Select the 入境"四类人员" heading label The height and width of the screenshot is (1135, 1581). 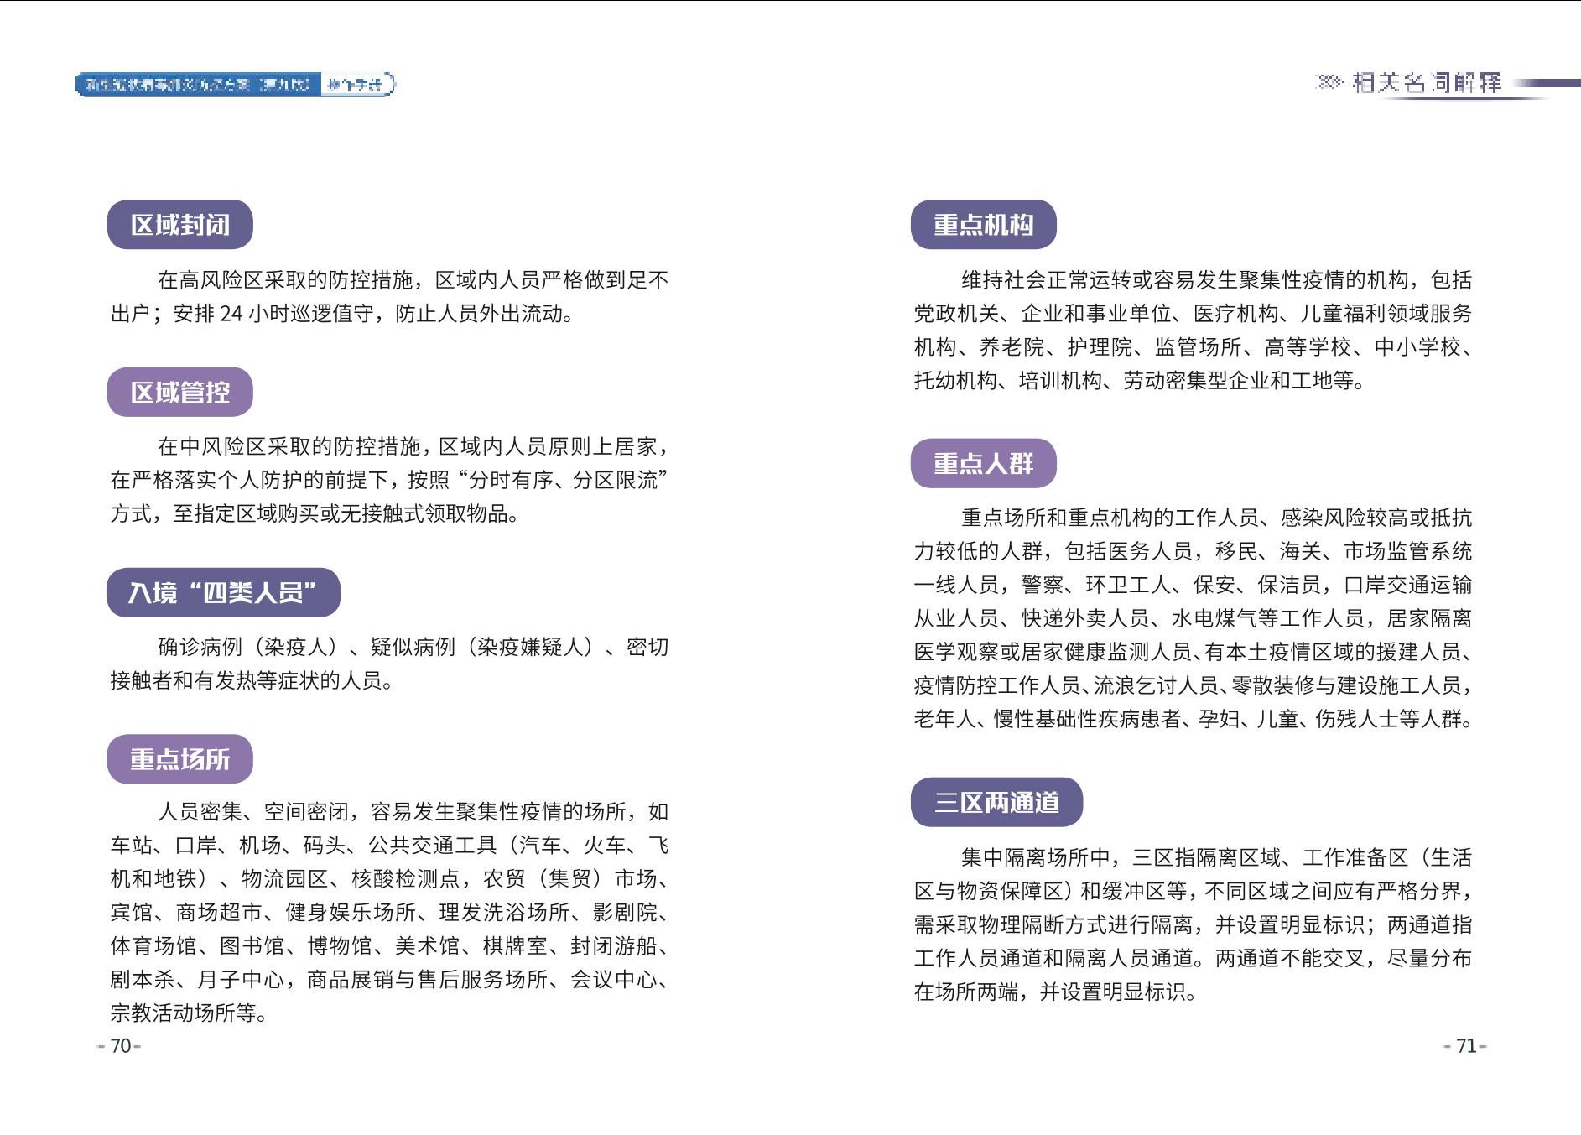[223, 592]
